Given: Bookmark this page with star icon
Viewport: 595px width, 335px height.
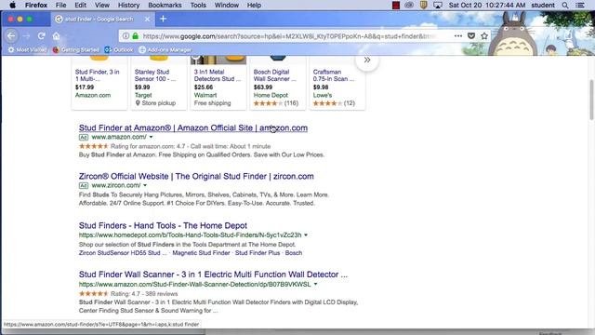Looking at the screenshot, I should [x=484, y=36].
